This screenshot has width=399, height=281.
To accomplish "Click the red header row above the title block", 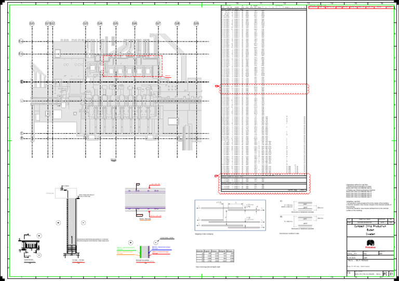I will [351, 7].
